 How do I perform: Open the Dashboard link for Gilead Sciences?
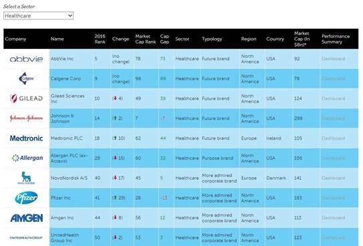[333, 98]
